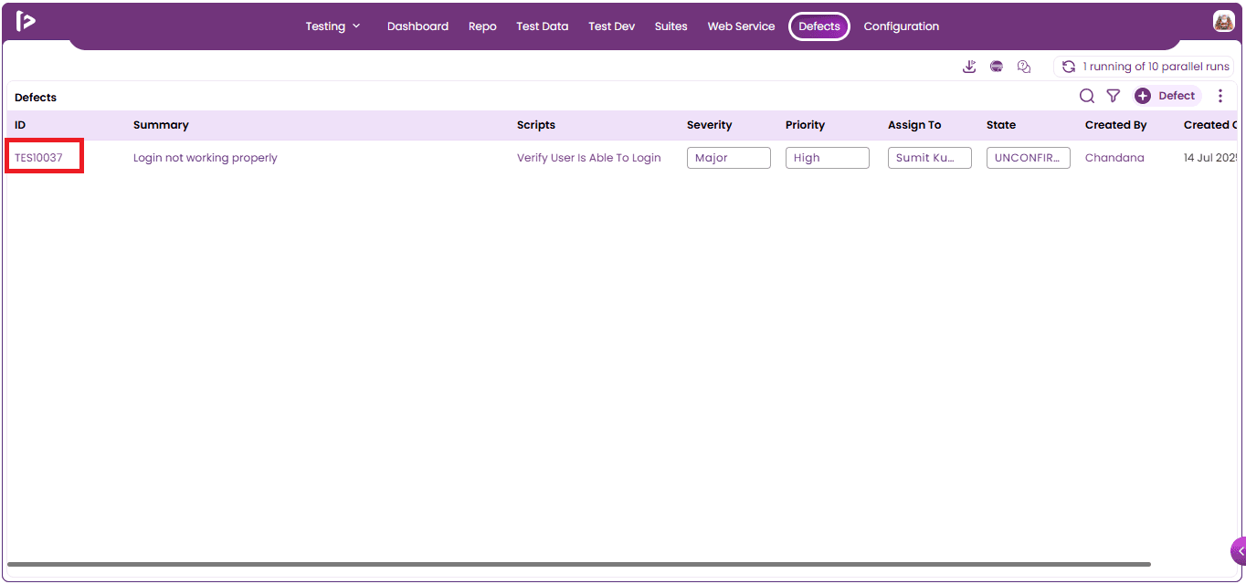1246x584 pixels.
Task: Go to the Web Service tab
Action: coord(741,26)
